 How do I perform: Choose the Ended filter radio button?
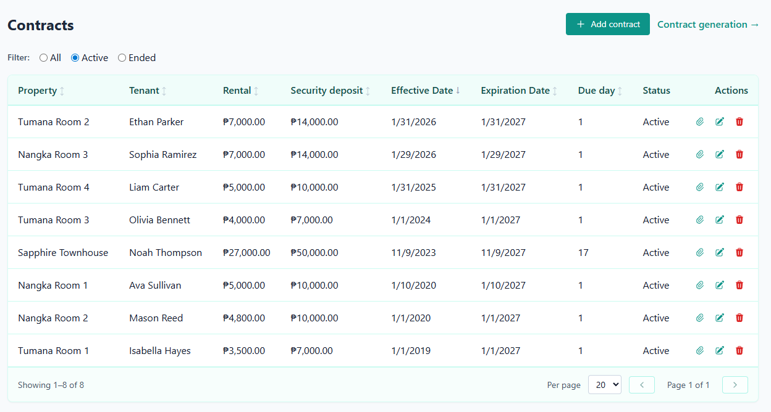pos(122,58)
